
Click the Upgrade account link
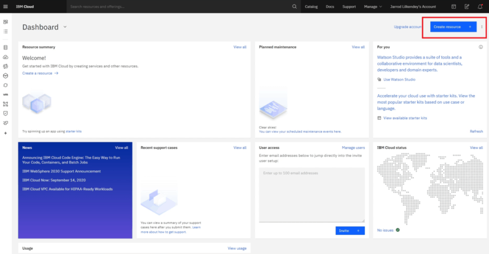[407, 27]
